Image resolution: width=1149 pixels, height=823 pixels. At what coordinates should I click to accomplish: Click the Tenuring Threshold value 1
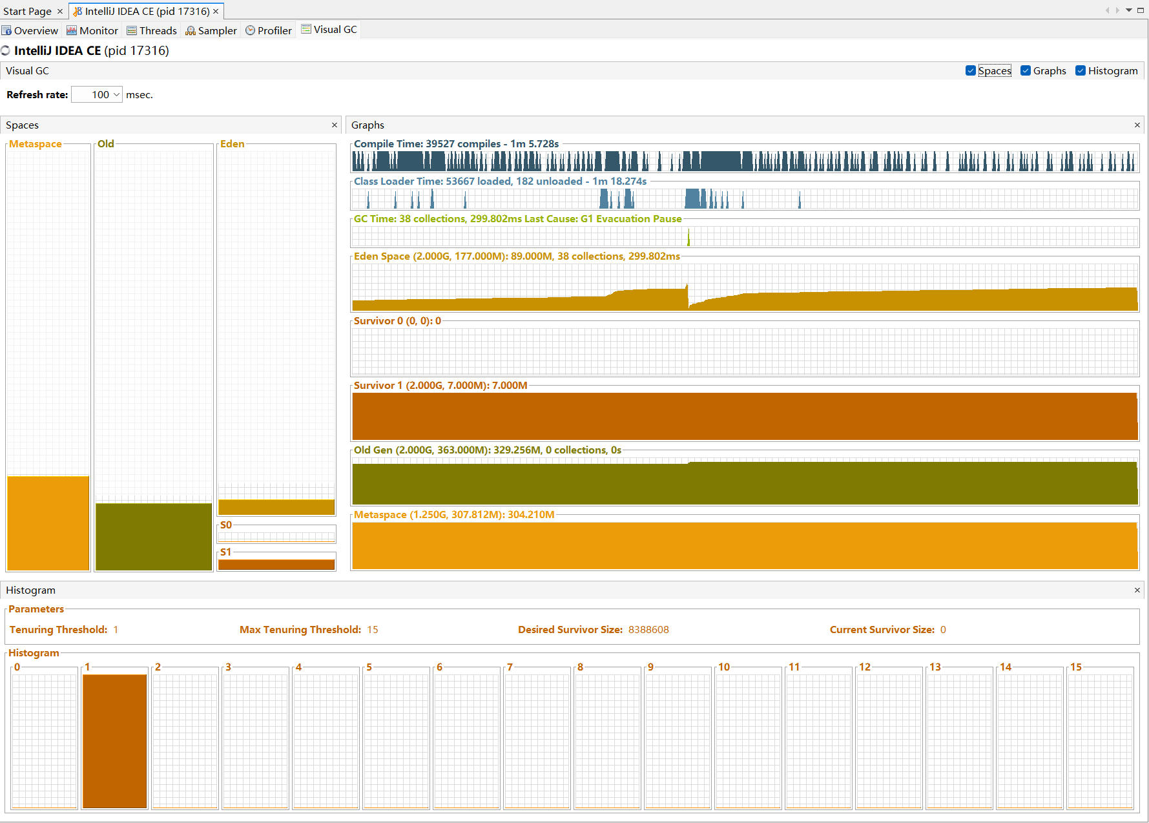click(x=116, y=630)
